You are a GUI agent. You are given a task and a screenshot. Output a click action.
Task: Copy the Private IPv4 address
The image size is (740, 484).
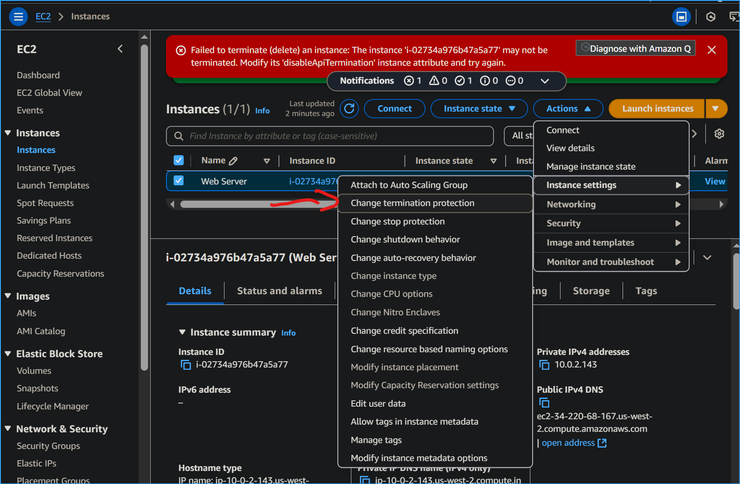544,364
